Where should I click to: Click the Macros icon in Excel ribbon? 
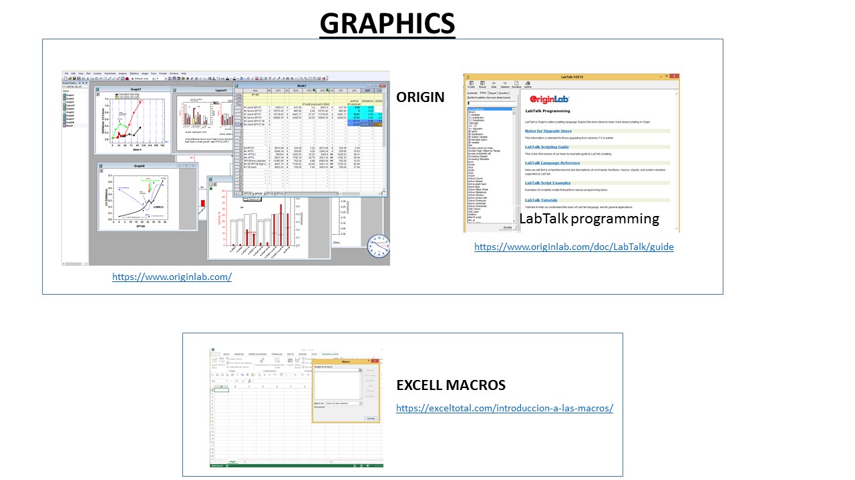coord(221,362)
